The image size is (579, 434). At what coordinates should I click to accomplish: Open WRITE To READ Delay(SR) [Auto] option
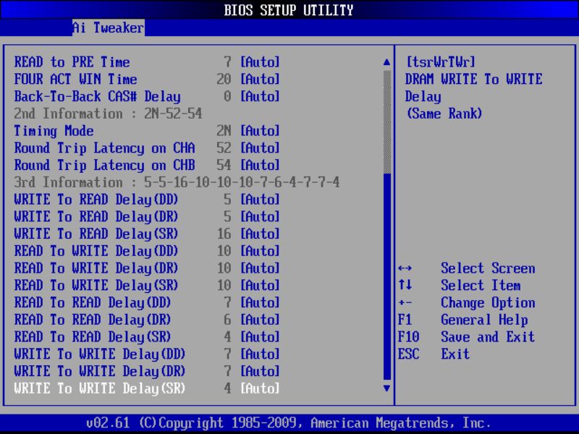click(260, 234)
